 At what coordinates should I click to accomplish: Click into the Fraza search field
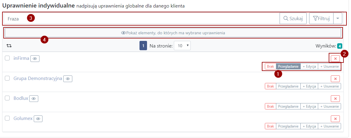[x=142, y=18]
